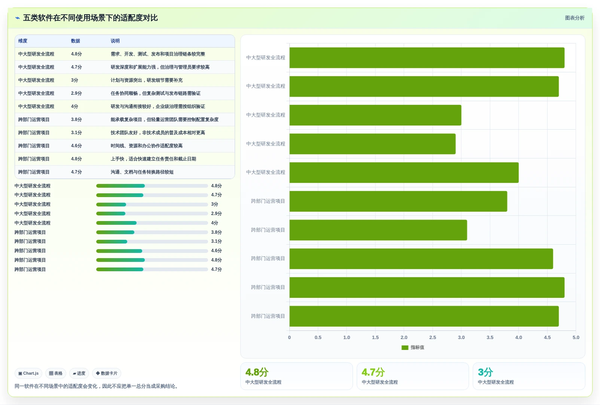Click the shortest chart bar, valued 2.9
Viewport: 600px width, 405px height.
372,144
